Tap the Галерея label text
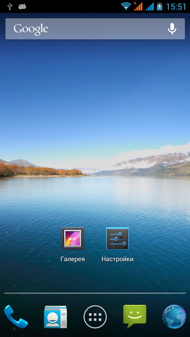The image size is (190, 337). 73,259
